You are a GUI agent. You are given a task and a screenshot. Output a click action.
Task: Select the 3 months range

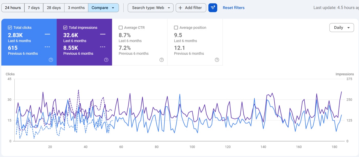point(76,8)
